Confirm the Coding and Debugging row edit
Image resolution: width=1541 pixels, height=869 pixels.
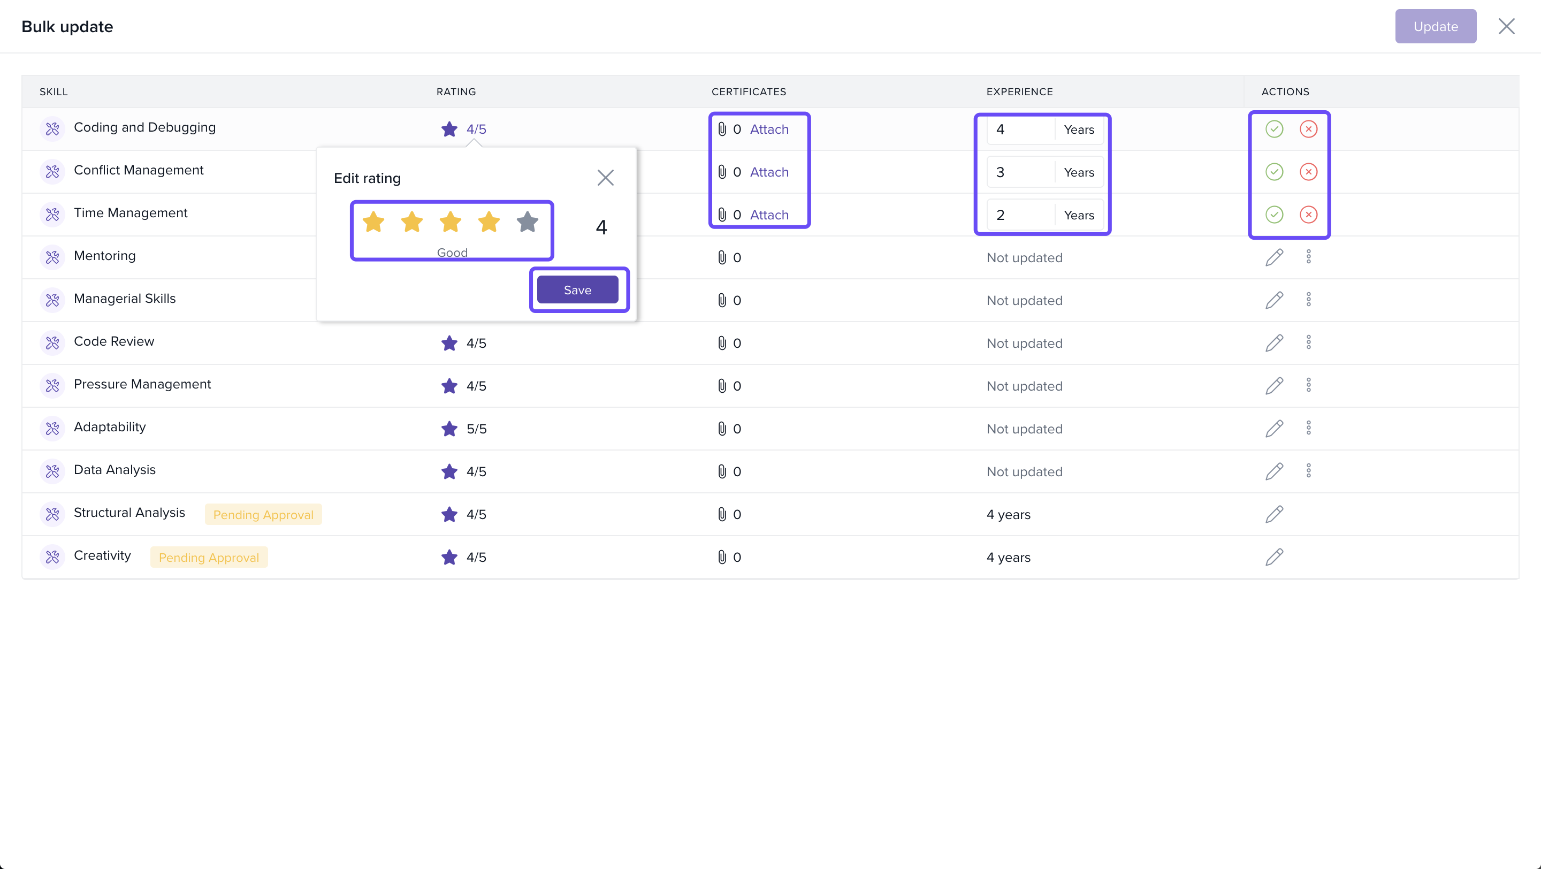pyautogui.click(x=1273, y=129)
